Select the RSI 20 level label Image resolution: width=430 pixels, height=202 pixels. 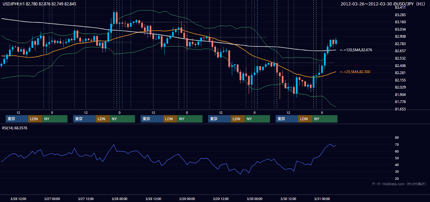pyautogui.click(x=397, y=178)
